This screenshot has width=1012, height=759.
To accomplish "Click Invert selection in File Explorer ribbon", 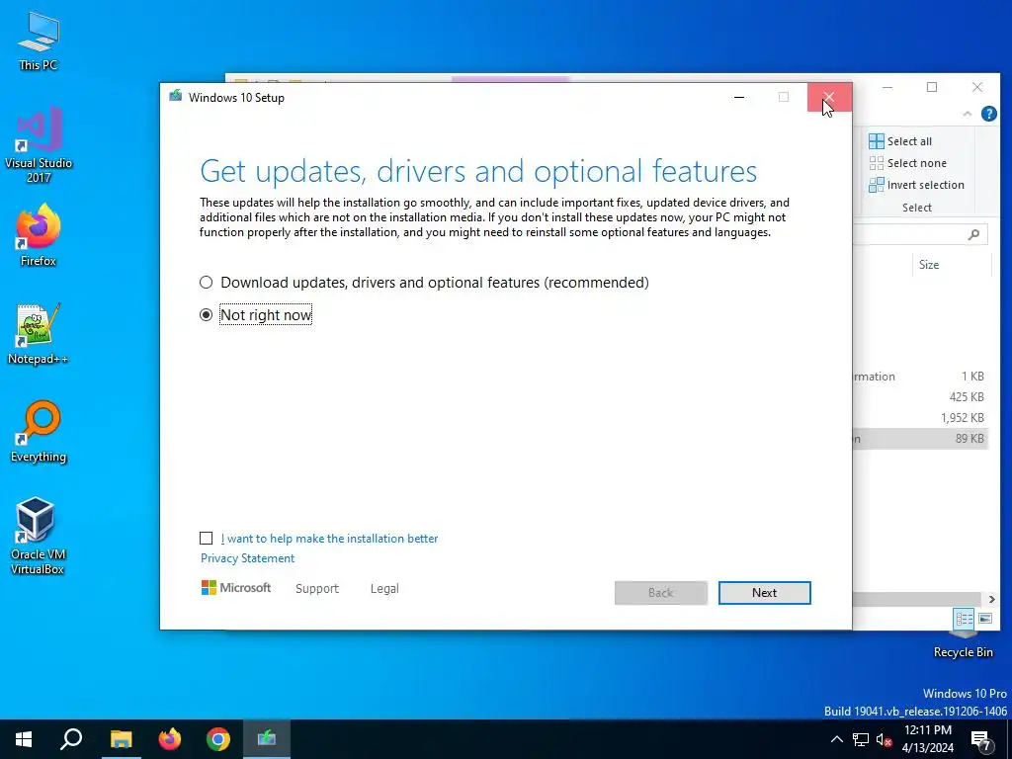I will click(916, 185).
